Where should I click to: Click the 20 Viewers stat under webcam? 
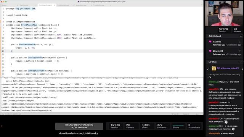[x=237, y=30]
